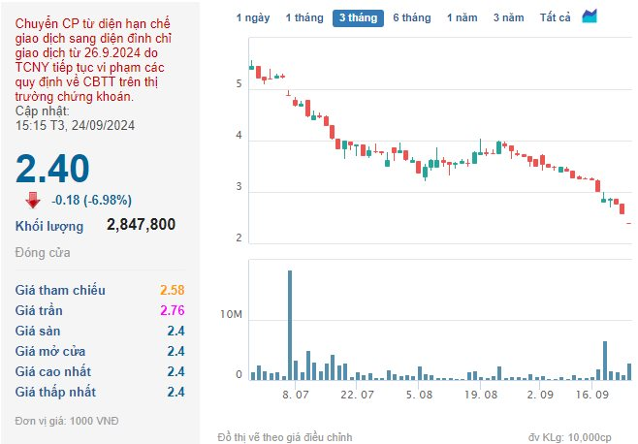Click the volume spike bar near 16.09
This screenshot has height=444, width=638.
point(605,360)
